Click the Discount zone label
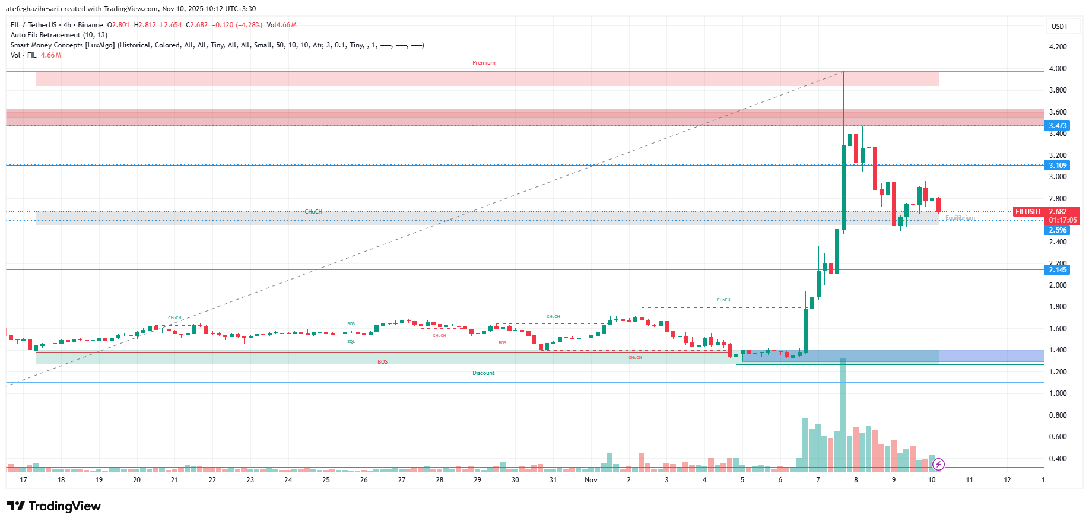The height and width of the screenshot is (524, 1089). coord(484,373)
